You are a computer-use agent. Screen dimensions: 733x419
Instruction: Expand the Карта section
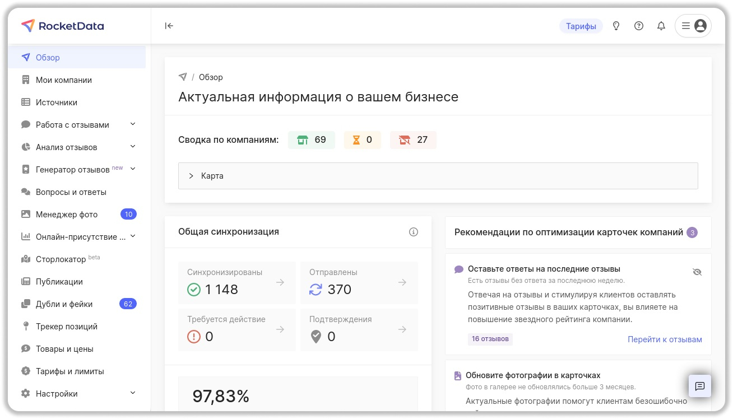[438, 176]
